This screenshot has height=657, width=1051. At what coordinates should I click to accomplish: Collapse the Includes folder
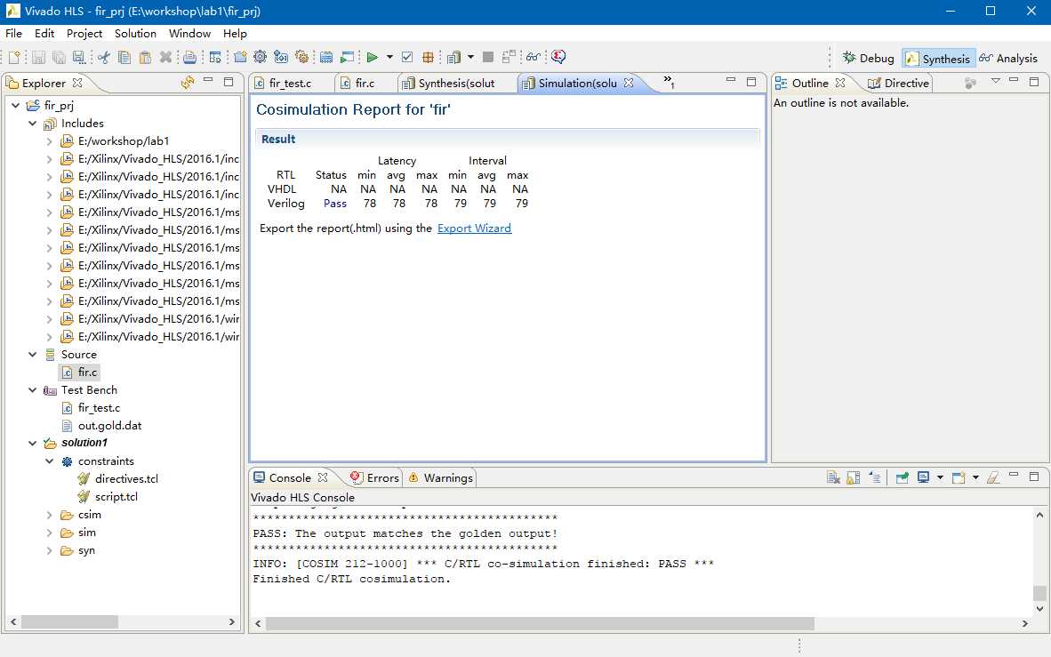coord(32,124)
